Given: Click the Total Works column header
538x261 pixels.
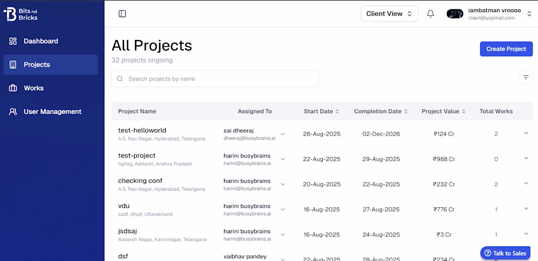Looking at the screenshot, I should (x=496, y=111).
